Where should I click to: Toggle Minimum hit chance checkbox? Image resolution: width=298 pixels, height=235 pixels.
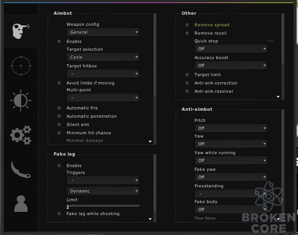59,133
